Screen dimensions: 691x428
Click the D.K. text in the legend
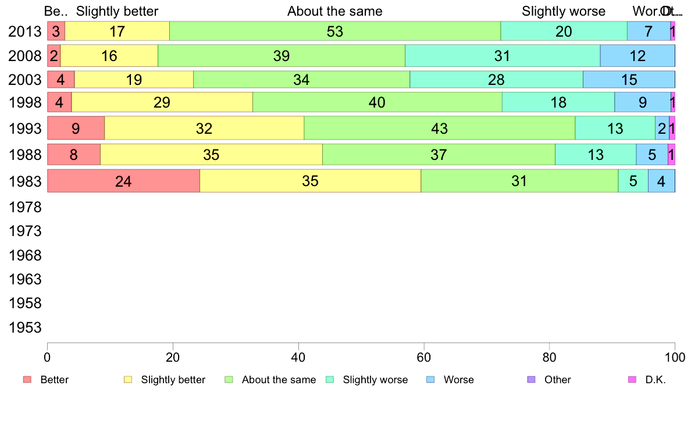pyautogui.click(x=655, y=380)
